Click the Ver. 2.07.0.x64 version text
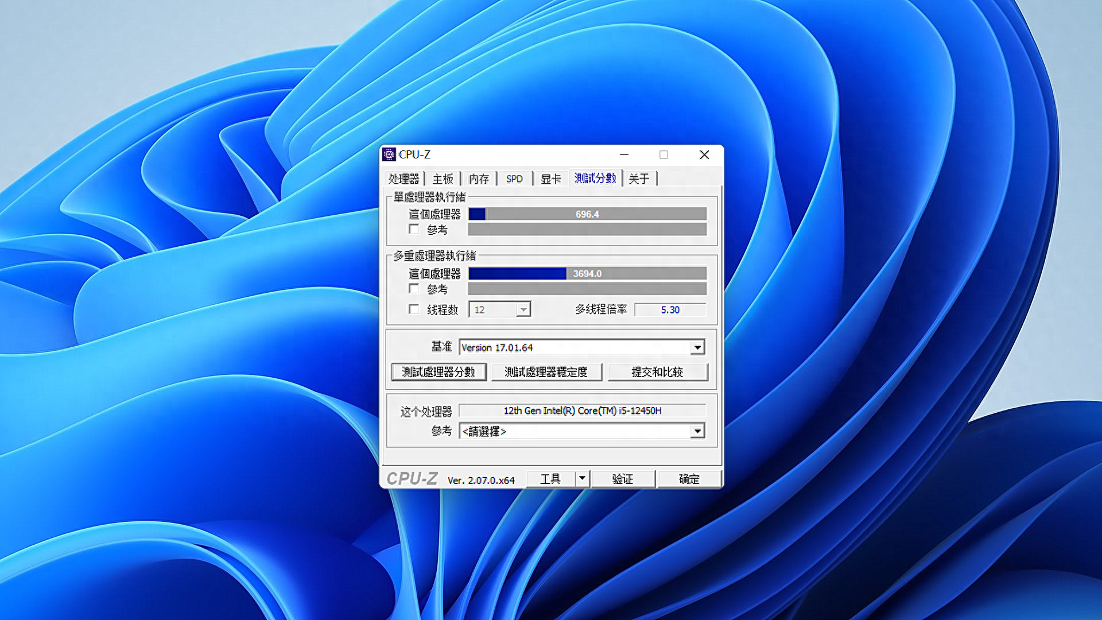 coord(481,480)
